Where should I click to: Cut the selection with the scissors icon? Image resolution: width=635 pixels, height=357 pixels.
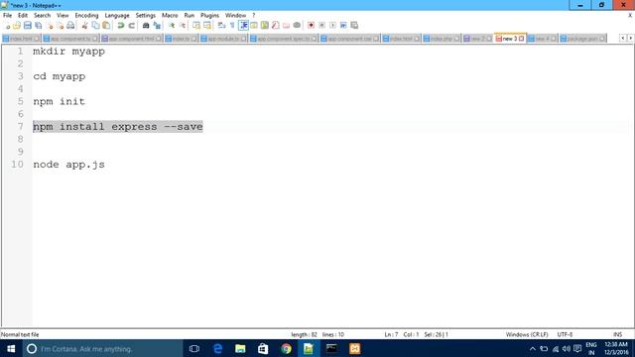click(84, 26)
